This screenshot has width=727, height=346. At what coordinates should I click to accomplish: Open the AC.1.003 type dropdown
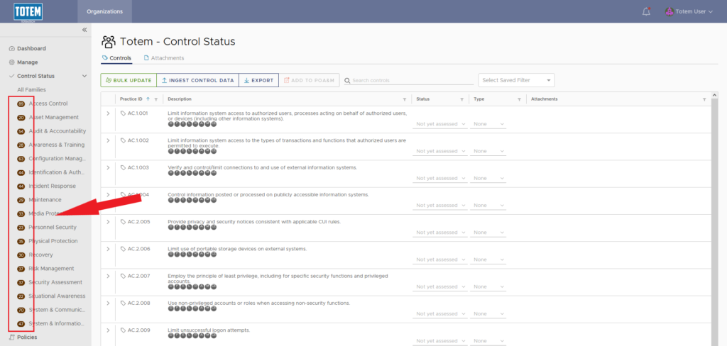pyautogui.click(x=488, y=179)
